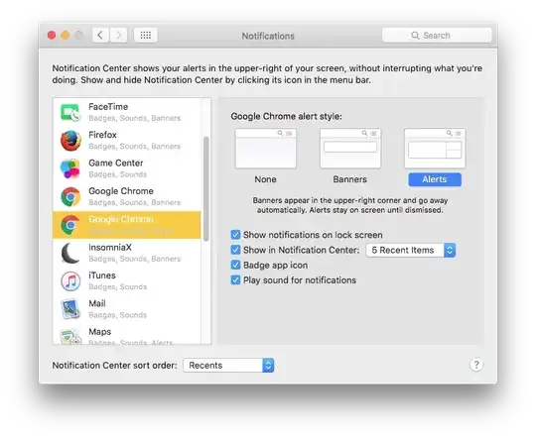Select the FaceTime app icon in list

point(70,112)
